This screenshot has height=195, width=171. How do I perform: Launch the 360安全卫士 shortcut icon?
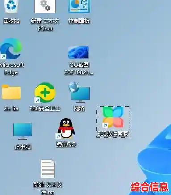45,93
